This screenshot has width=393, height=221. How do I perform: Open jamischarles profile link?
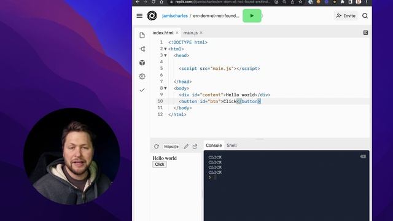click(174, 16)
